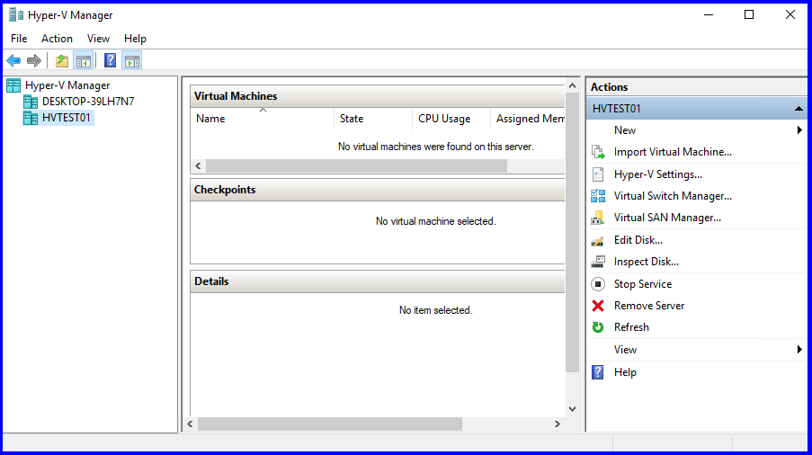Toggle the Show/Hide Action Pane icon
812x455 pixels.
pyautogui.click(x=132, y=61)
